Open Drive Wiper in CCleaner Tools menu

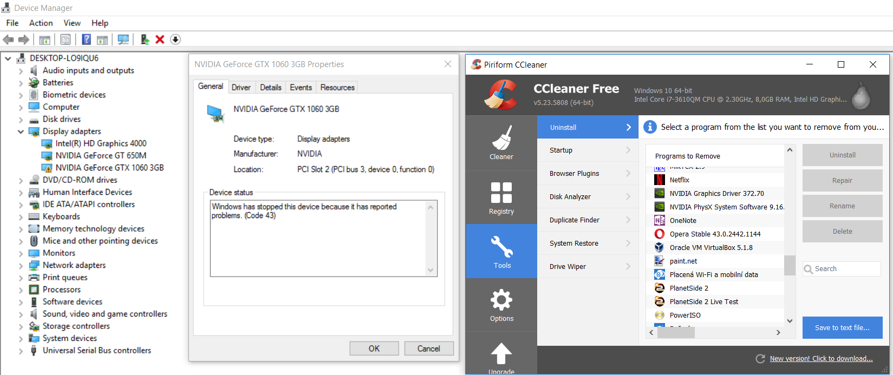[x=588, y=267]
